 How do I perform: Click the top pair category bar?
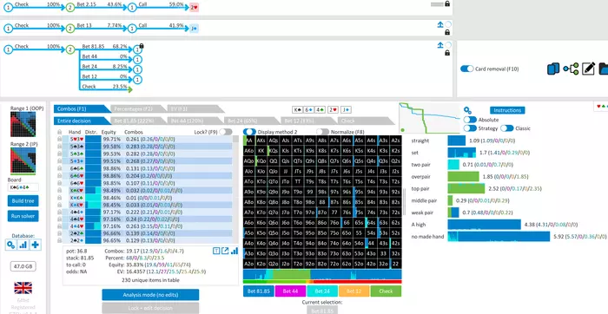pos(466,188)
